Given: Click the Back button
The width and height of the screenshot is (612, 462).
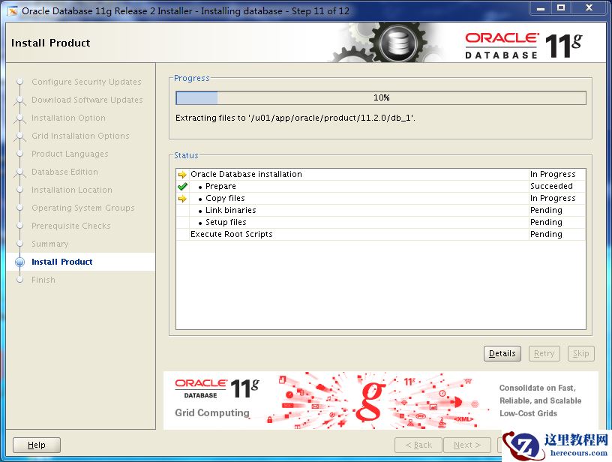Looking at the screenshot, I should (418, 445).
